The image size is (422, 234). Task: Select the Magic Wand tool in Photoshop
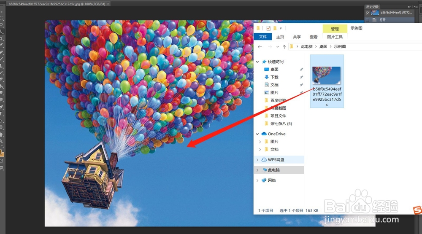pyautogui.click(x=1, y=32)
